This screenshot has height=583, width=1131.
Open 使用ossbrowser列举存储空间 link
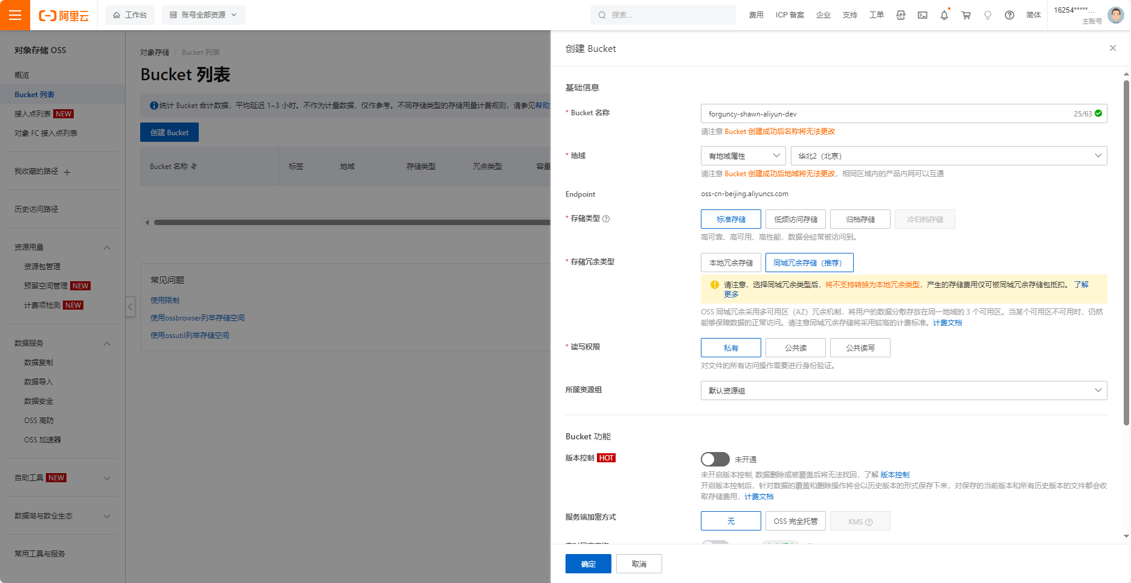click(x=198, y=318)
